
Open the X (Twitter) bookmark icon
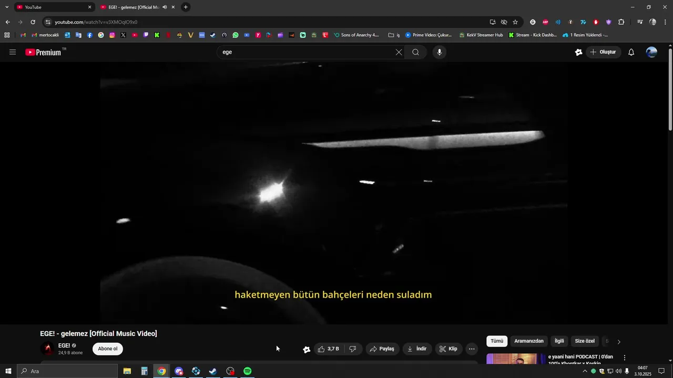123,35
